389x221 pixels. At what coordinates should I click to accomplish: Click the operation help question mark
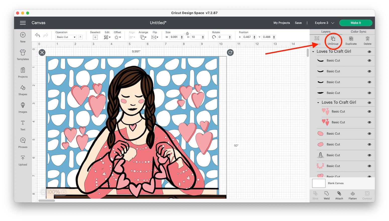point(80,37)
